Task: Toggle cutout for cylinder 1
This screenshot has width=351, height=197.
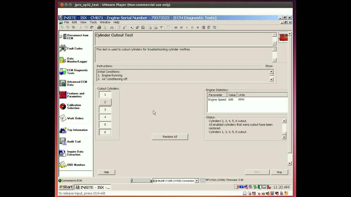Action: [105, 95]
